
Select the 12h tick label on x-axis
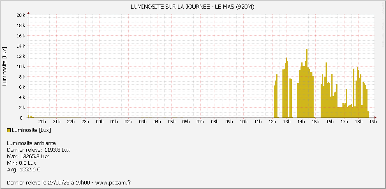pos(272,122)
